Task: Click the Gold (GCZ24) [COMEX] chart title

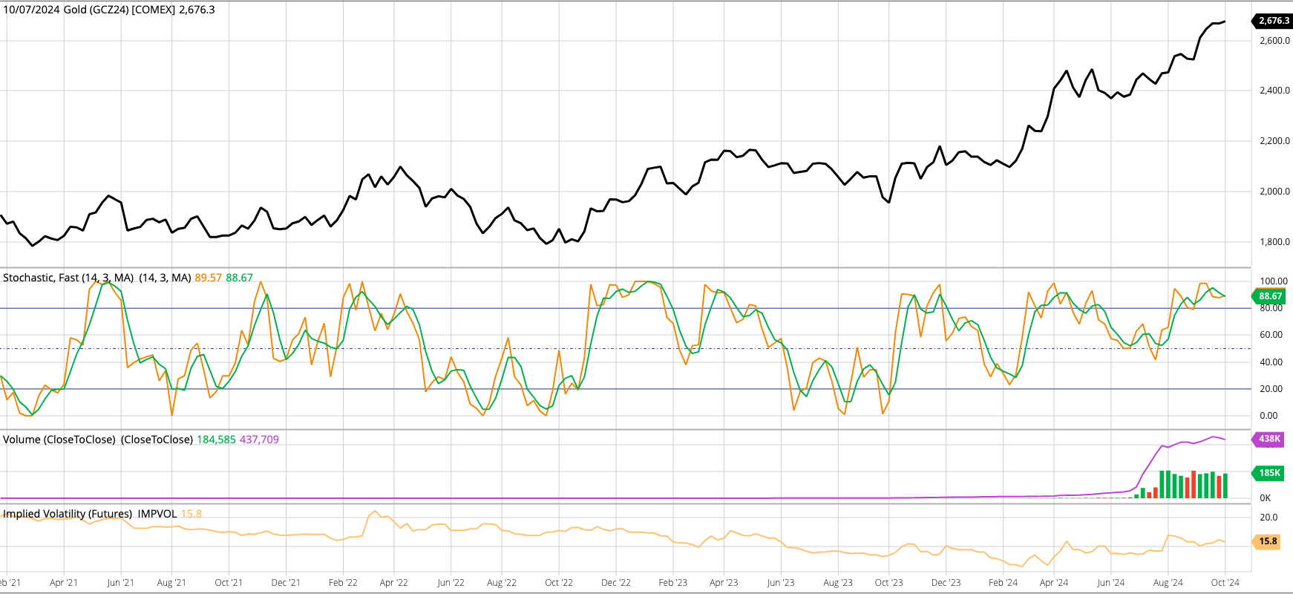Action: (x=108, y=10)
